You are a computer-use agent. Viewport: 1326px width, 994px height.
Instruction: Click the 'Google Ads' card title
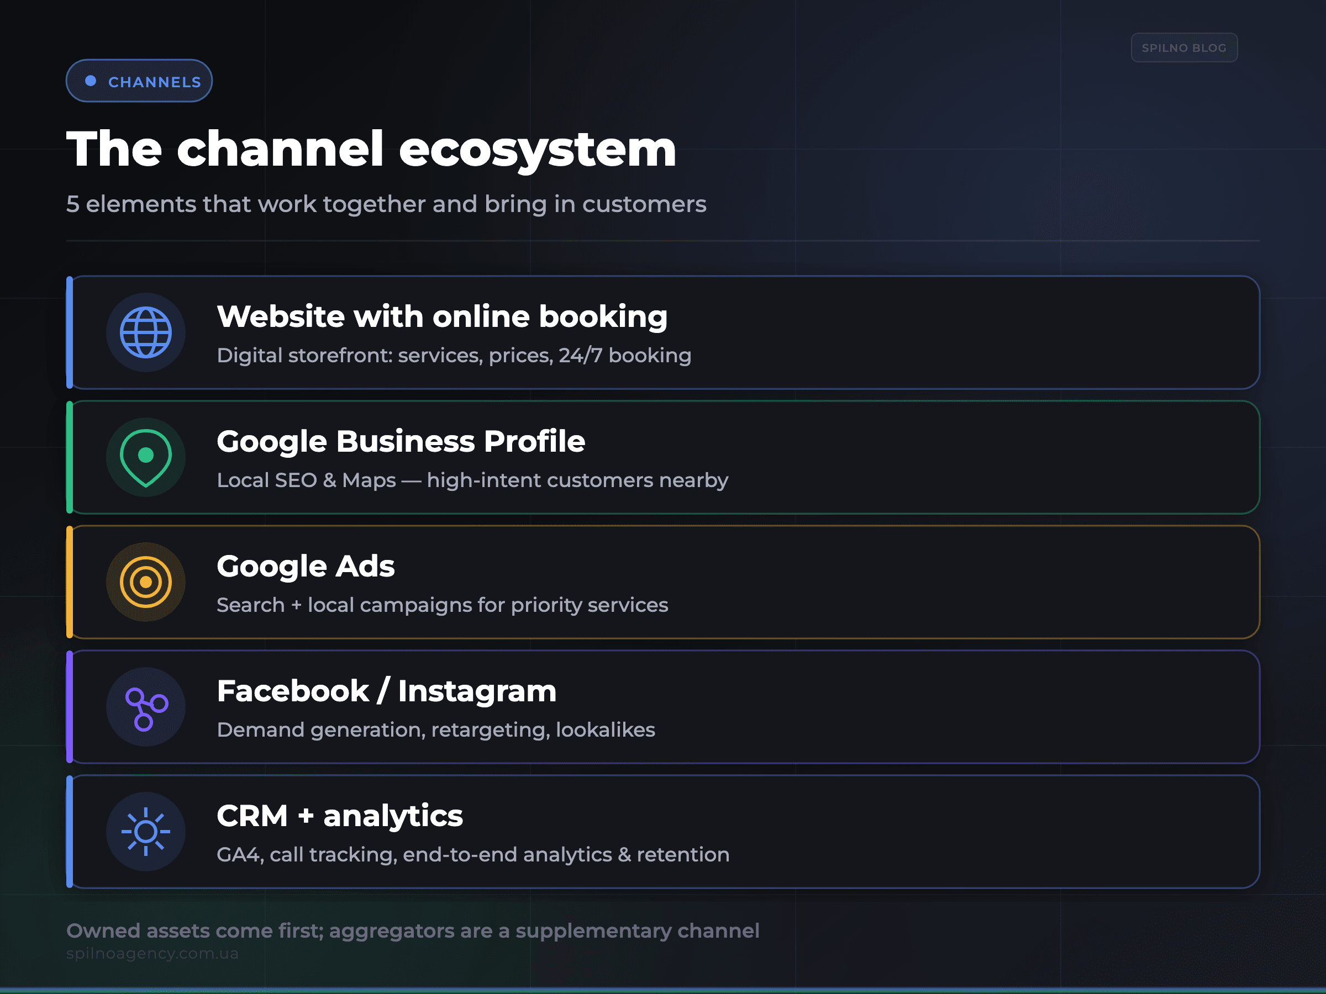(306, 566)
